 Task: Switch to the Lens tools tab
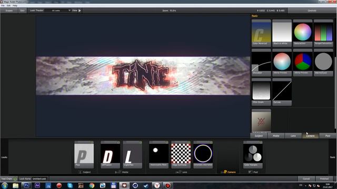tap(293, 136)
